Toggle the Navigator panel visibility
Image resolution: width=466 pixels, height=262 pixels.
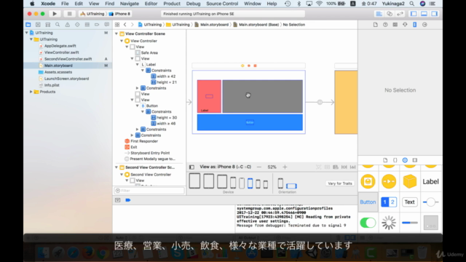click(414, 14)
